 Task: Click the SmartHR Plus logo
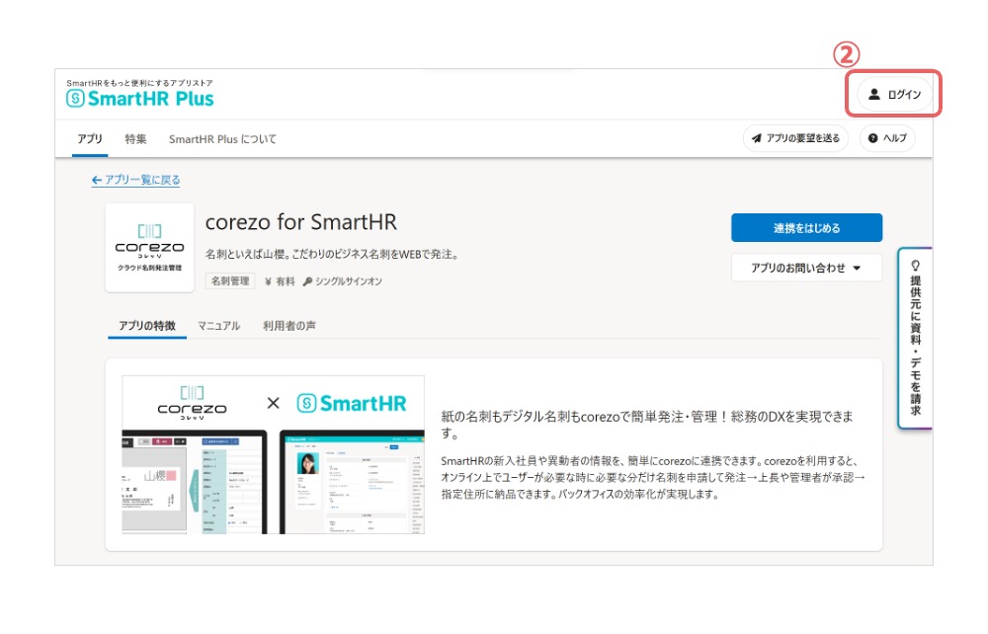point(140,98)
